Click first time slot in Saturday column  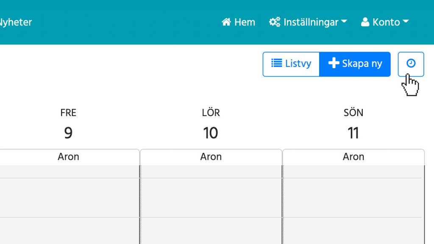click(211, 172)
